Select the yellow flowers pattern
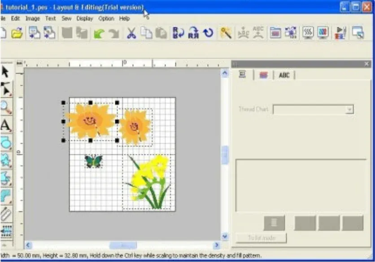This screenshot has height=262, width=375. coord(148,182)
